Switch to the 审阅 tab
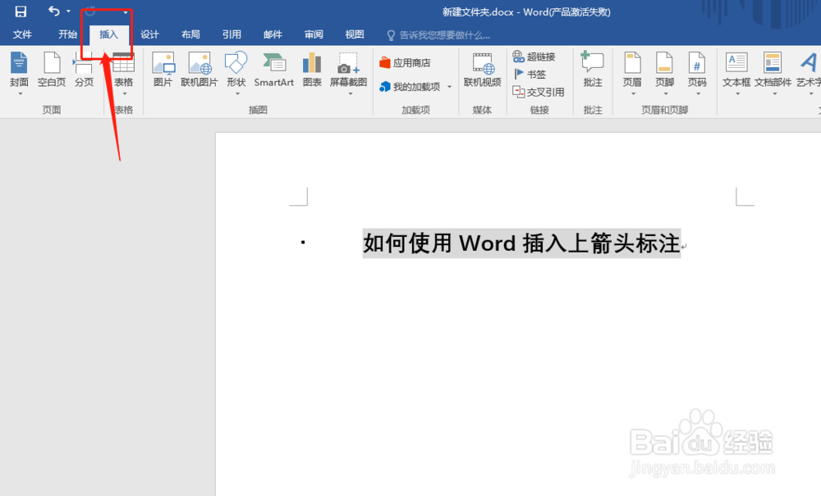The width and height of the screenshot is (821, 496). click(314, 34)
